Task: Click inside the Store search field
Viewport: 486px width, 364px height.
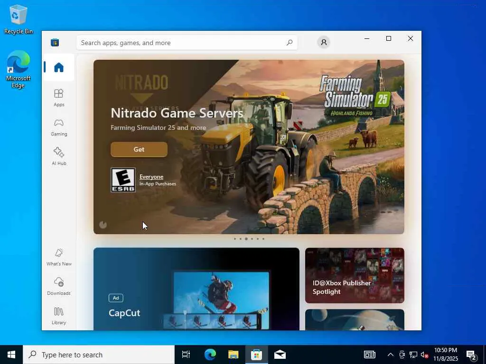Action: pos(187,43)
